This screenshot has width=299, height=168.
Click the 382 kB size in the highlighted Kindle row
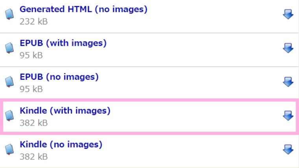click(x=33, y=123)
